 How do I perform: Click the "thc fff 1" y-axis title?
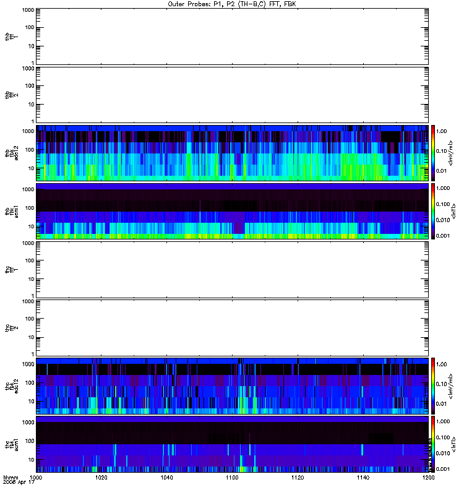pyautogui.click(x=12, y=269)
